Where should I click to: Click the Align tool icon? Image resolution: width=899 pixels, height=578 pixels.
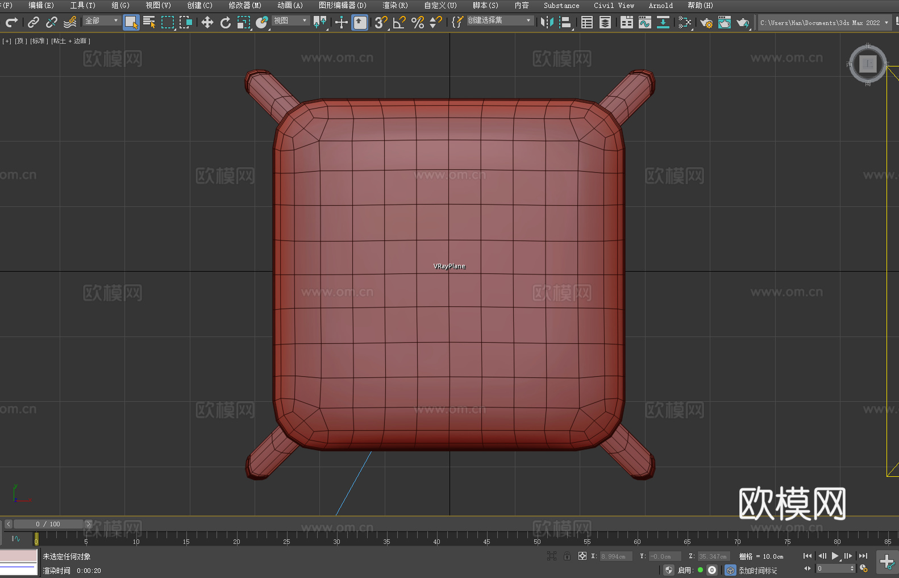[x=565, y=22]
